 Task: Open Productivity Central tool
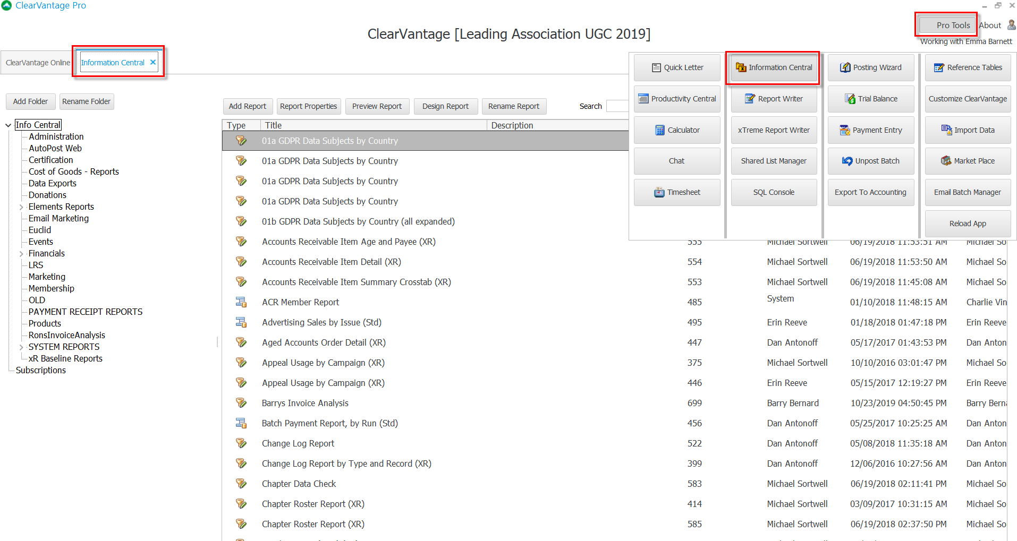pyautogui.click(x=677, y=99)
